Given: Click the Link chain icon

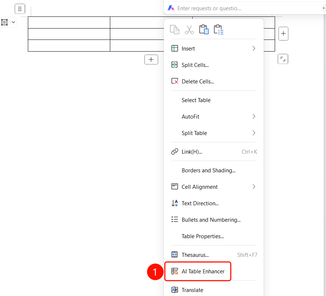Looking at the screenshot, I should coord(175,151).
